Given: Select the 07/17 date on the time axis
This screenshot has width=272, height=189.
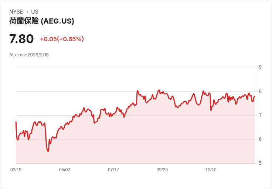Looking at the screenshot, I should tap(113, 170).
